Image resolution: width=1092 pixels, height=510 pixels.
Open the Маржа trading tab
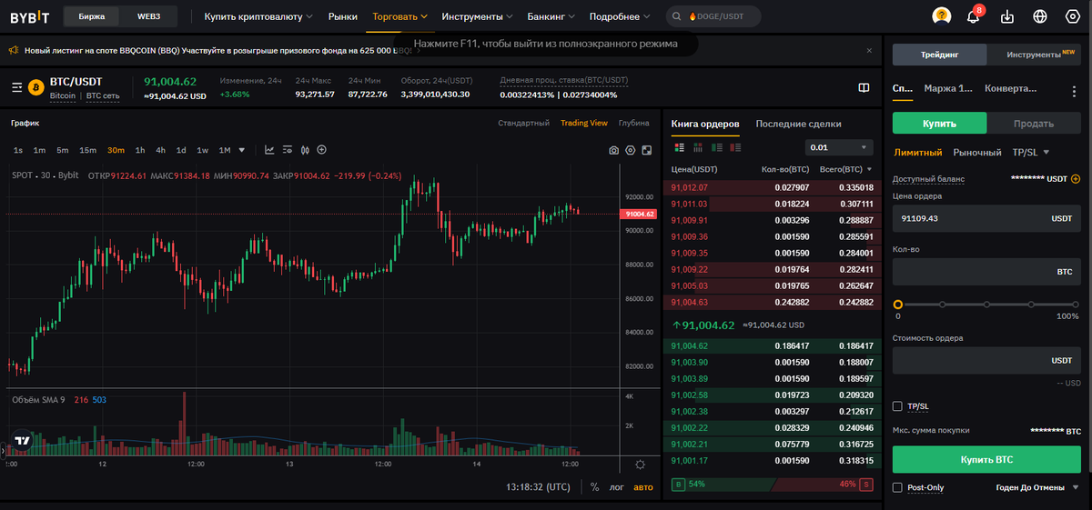(948, 89)
